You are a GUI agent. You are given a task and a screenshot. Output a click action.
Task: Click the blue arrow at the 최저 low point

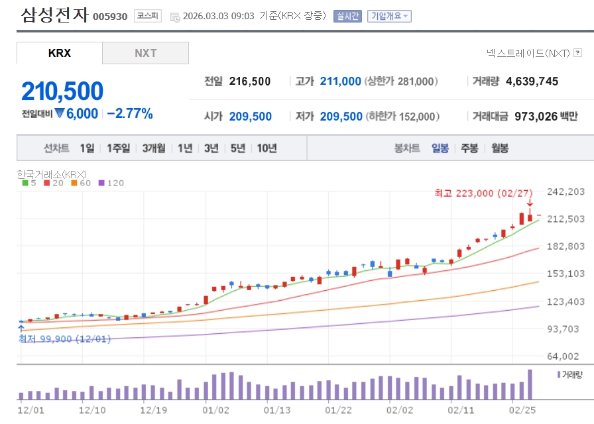tap(21, 327)
